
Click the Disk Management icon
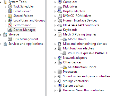pos(10,39)
